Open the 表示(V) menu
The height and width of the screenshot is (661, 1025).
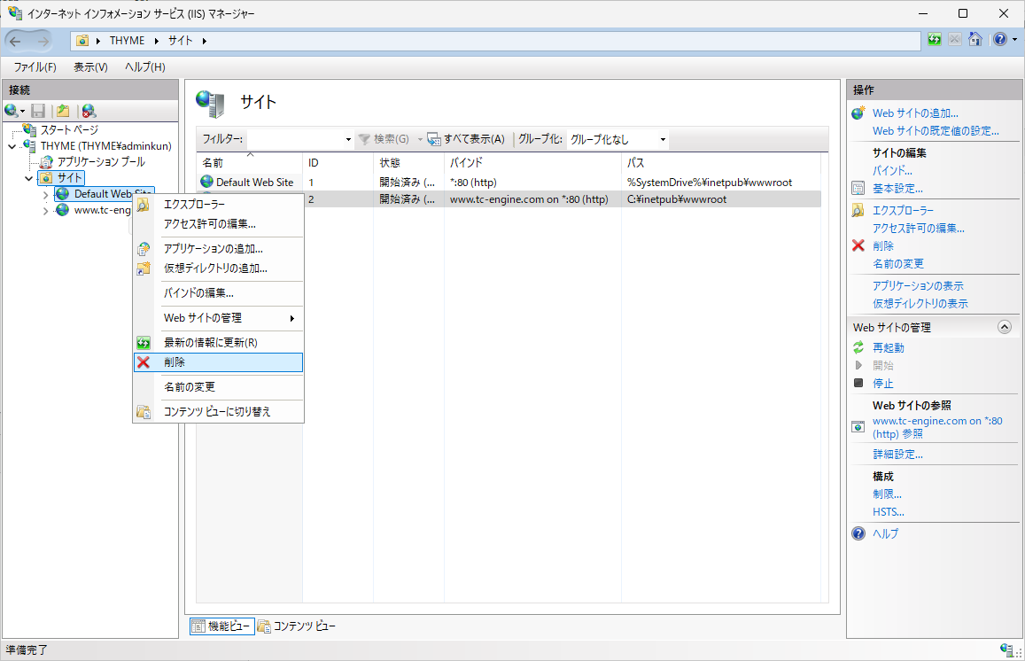point(90,66)
